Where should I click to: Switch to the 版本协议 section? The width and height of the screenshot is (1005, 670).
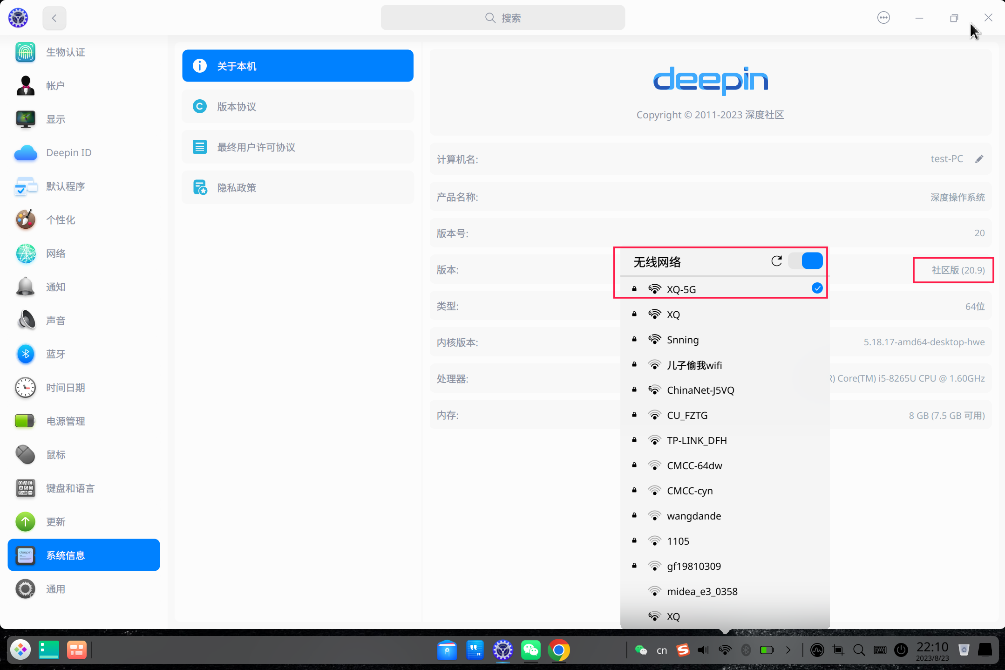tap(297, 106)
